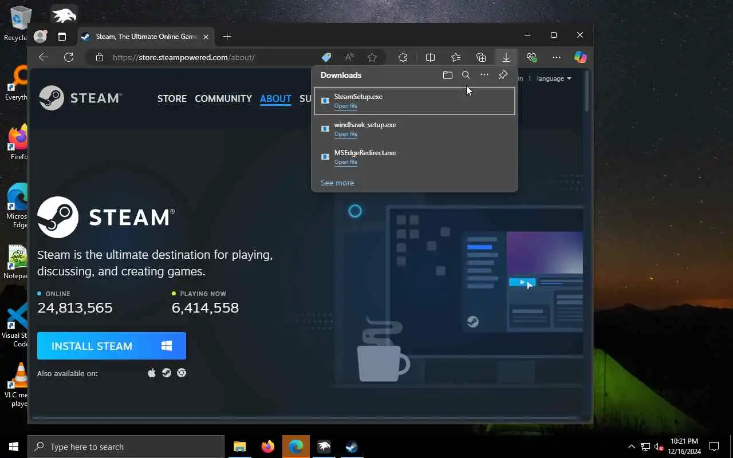733x458 pixels.
Task: Close the Steam browser tab
Action: [x=206, y=37]
